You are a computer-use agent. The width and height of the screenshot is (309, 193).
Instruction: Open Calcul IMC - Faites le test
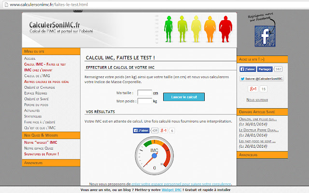point(45,64)
